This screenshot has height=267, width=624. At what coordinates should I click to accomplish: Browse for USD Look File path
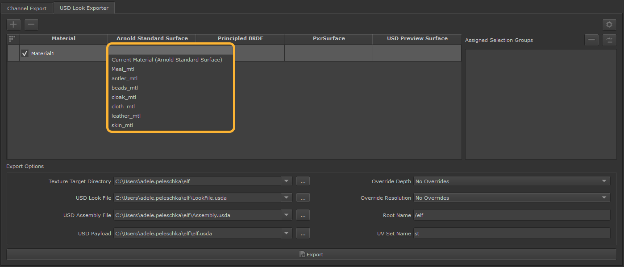pos(303,198)
